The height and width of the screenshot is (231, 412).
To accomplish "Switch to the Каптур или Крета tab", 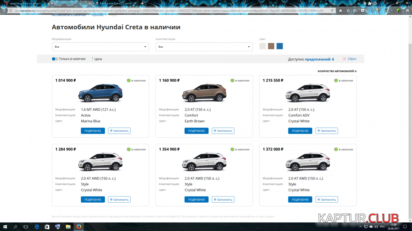I will (116, 3).
